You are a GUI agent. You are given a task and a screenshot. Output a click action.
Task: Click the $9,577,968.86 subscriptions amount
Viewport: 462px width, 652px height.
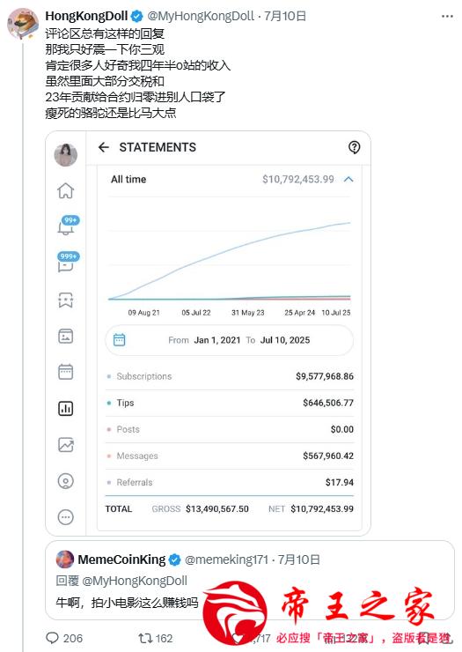[325, 376]
